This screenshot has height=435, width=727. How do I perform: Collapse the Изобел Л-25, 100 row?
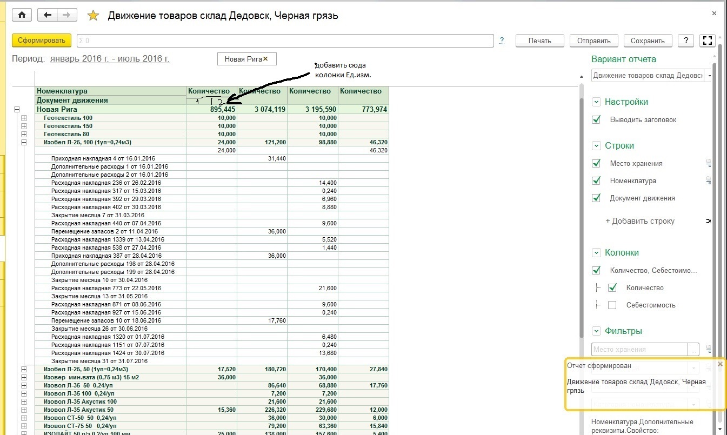point(24,142)
